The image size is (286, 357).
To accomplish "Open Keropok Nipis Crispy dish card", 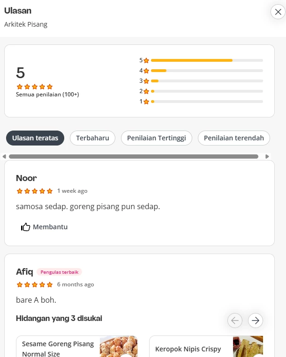I will [188, 349].
